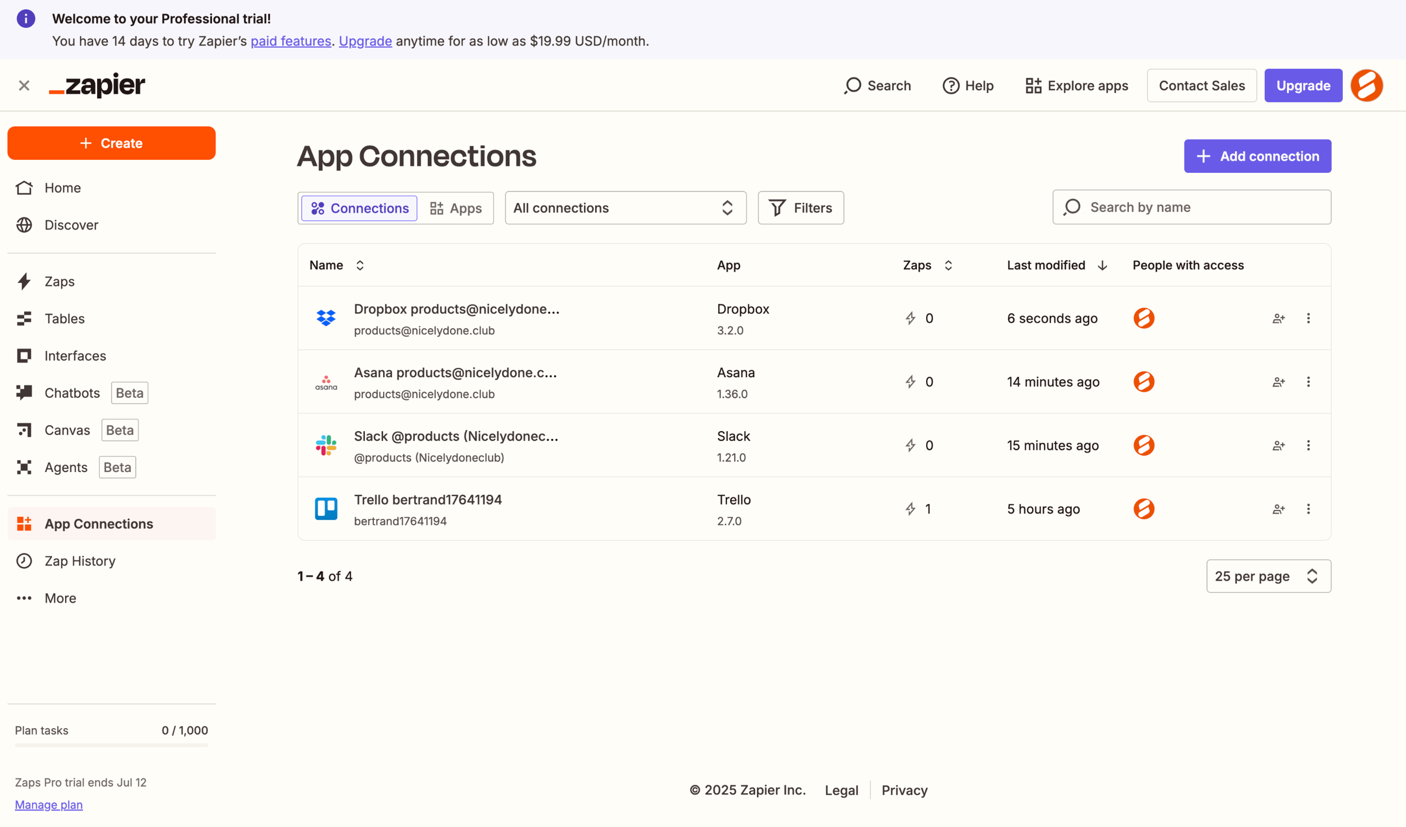
Task: Expand More in sidebar
Action: click(111, 598)
